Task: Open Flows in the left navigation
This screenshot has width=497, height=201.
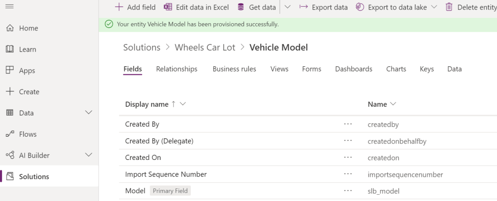Action: point(28,134)
